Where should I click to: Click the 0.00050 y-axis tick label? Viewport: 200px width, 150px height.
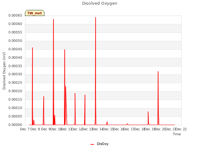point(15,41)
